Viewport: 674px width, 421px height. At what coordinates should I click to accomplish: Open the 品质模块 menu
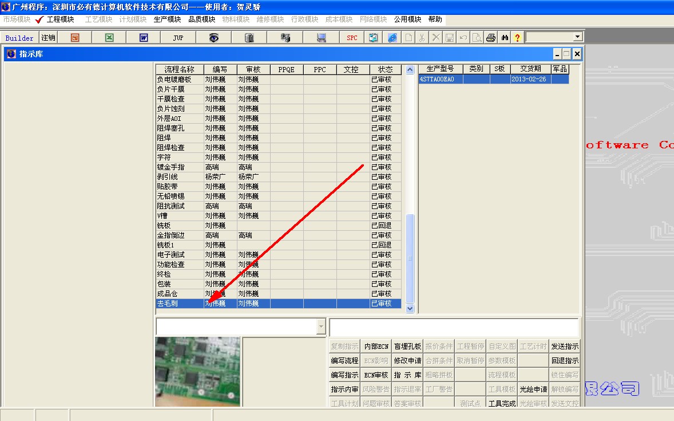201,19
